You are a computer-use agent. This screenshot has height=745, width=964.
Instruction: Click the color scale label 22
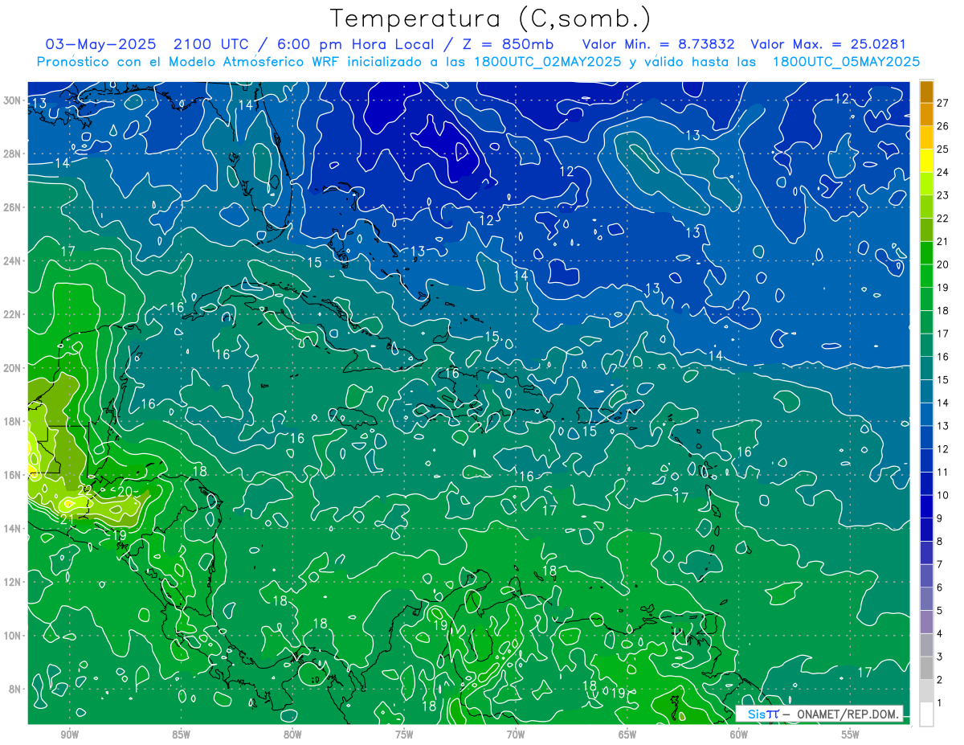943,218
